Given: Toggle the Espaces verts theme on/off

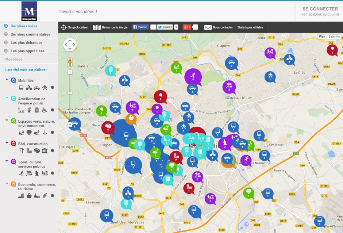Looking at the screenshot, I should (x=14, y=121).
